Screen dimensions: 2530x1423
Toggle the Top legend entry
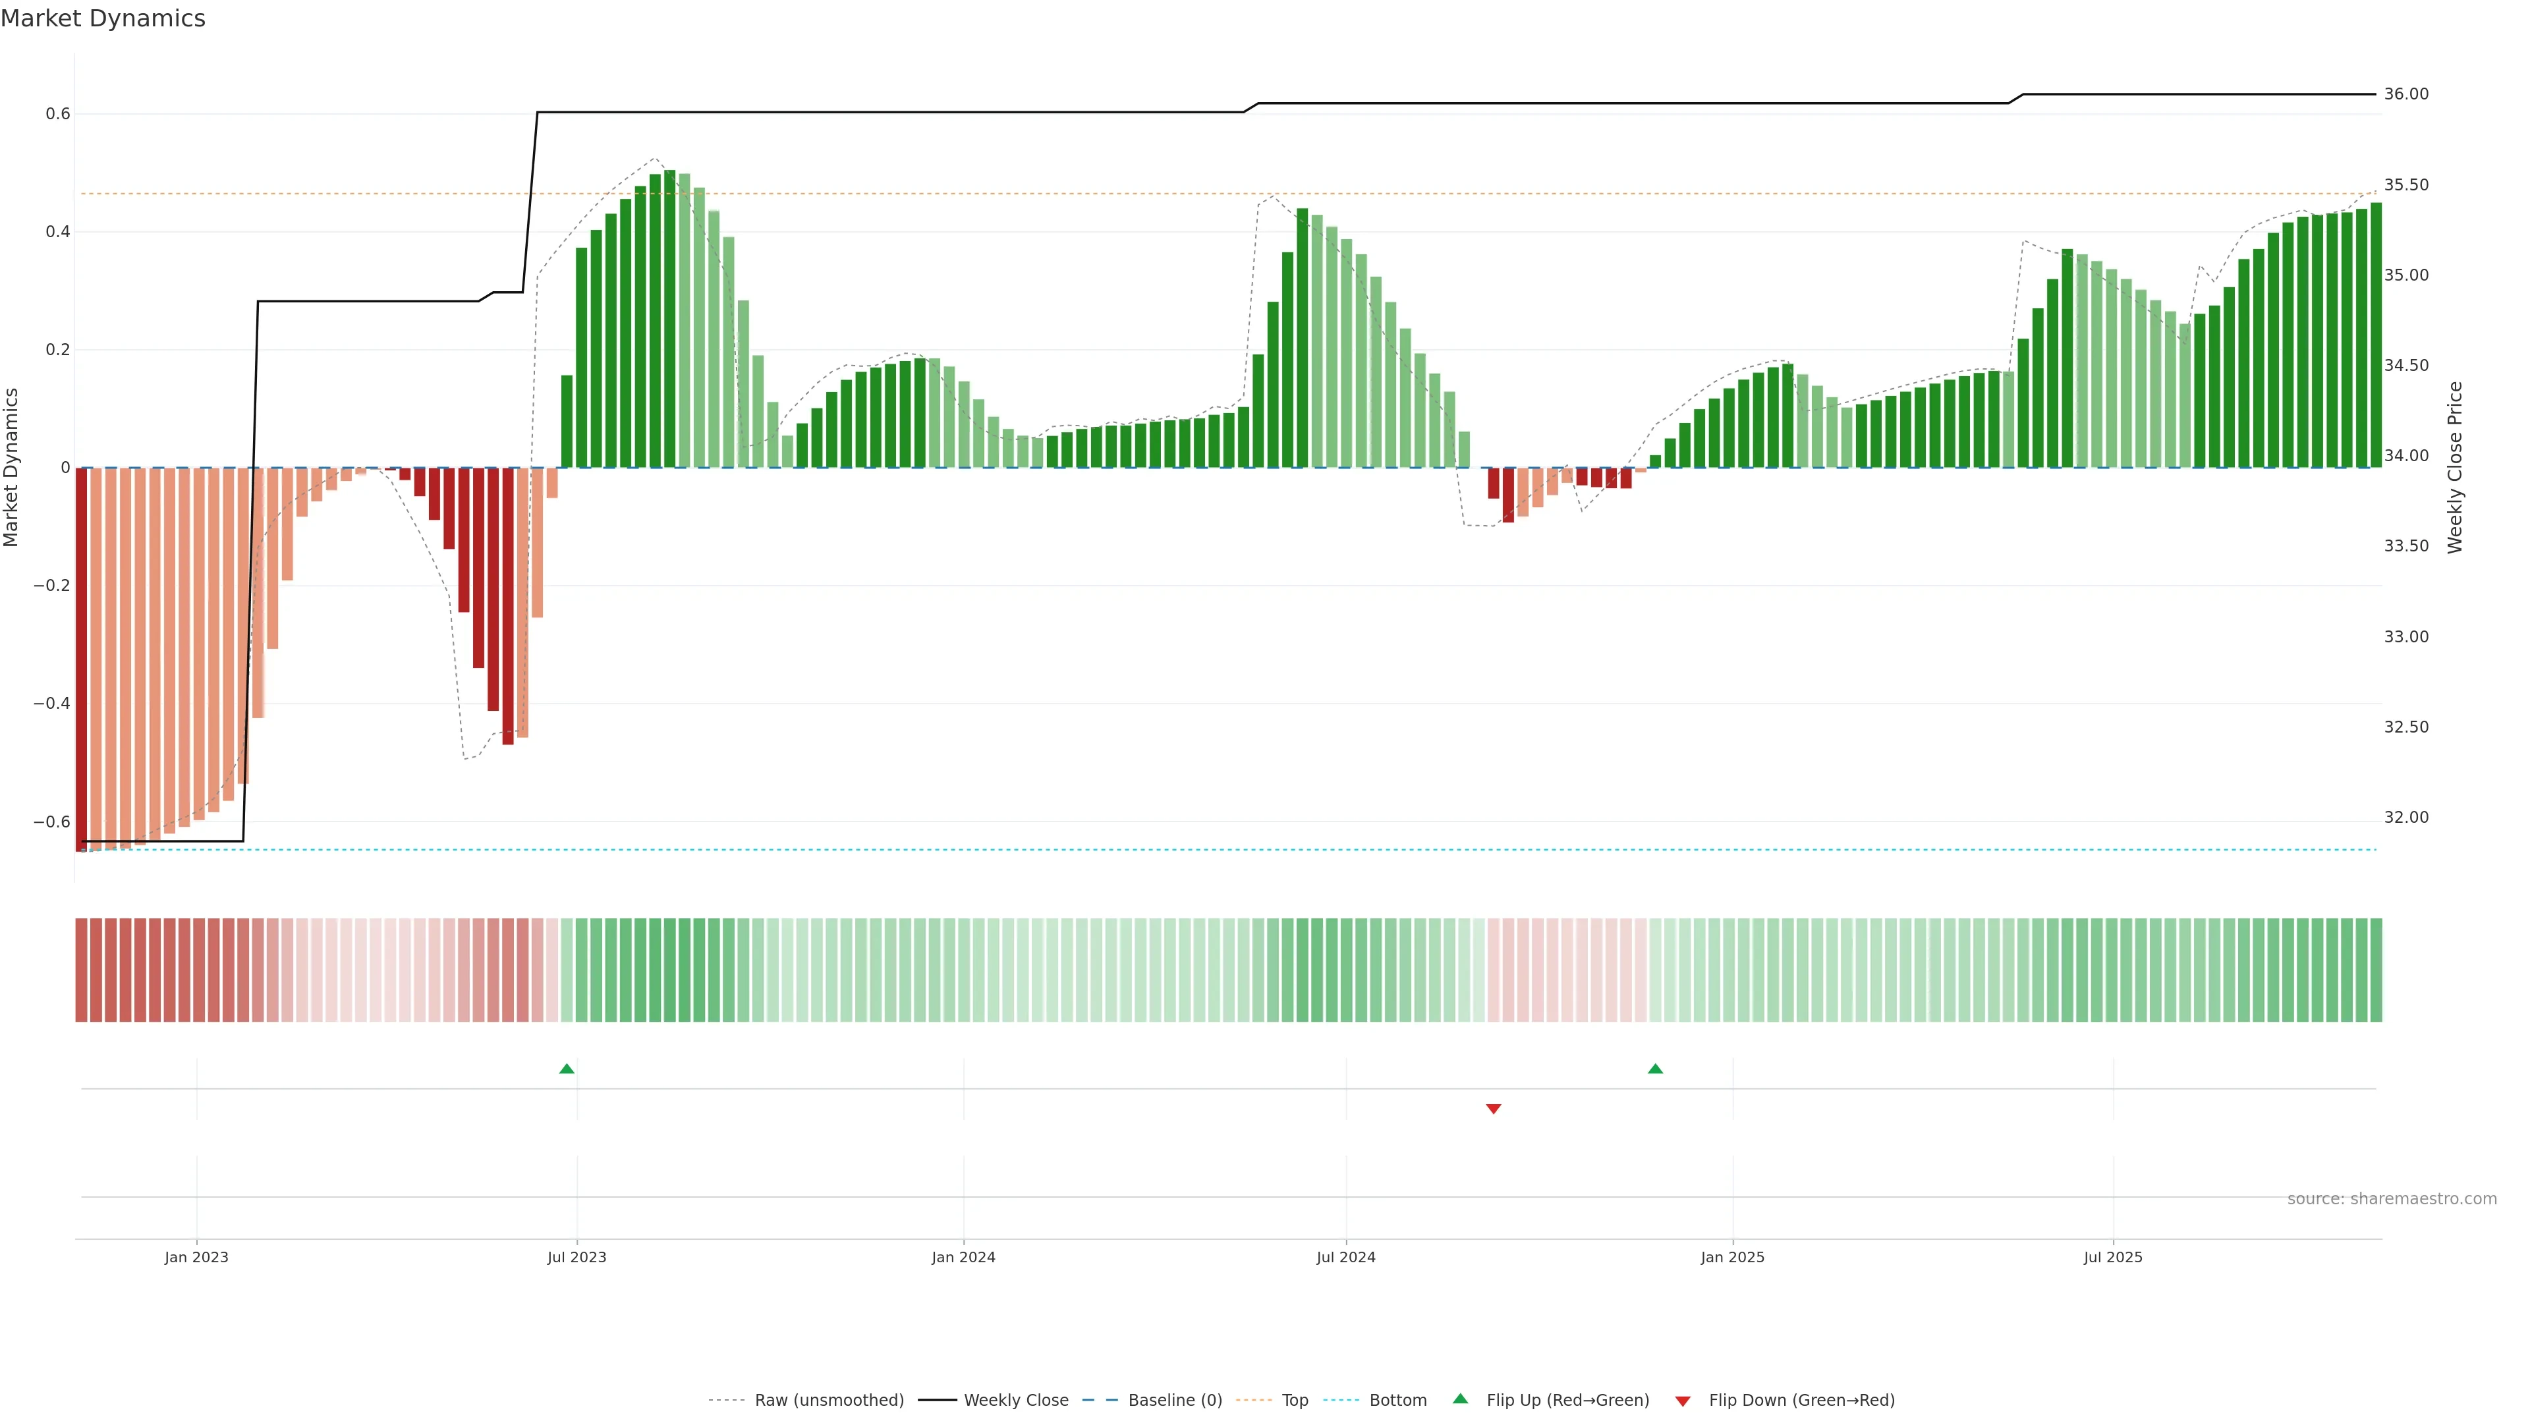pyautogui.click(x=1295, y=1401)
